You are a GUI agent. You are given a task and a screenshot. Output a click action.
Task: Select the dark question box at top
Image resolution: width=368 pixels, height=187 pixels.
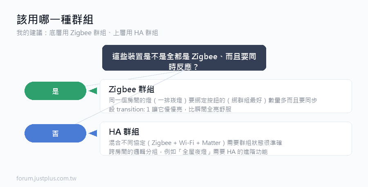click(184, 58)
